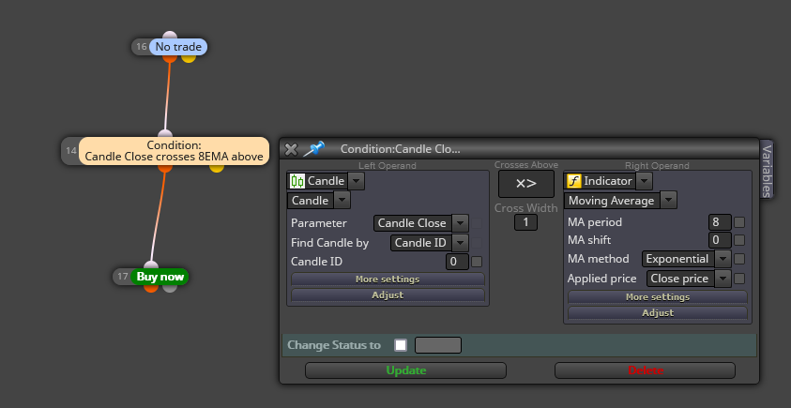The image size is (791, 408).
Task: Open the Left Operand type dropdown (Candle)
Action: [x=357, y=180]
